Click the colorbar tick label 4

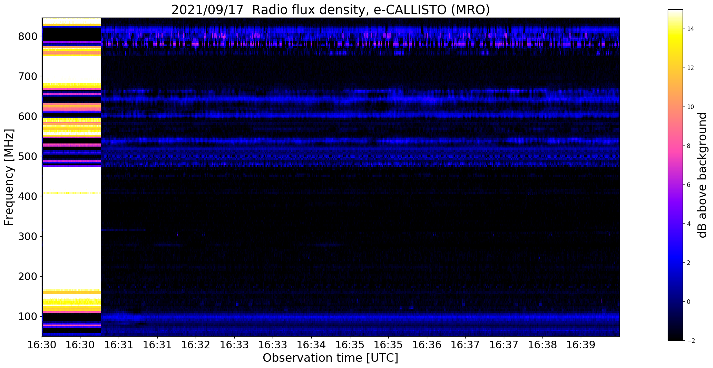click(x=688, y=224)
